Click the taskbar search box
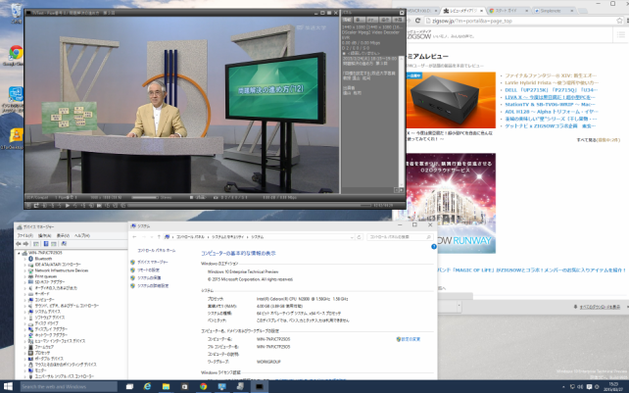The width and height of the screenshot is (629, 393). 69,386
